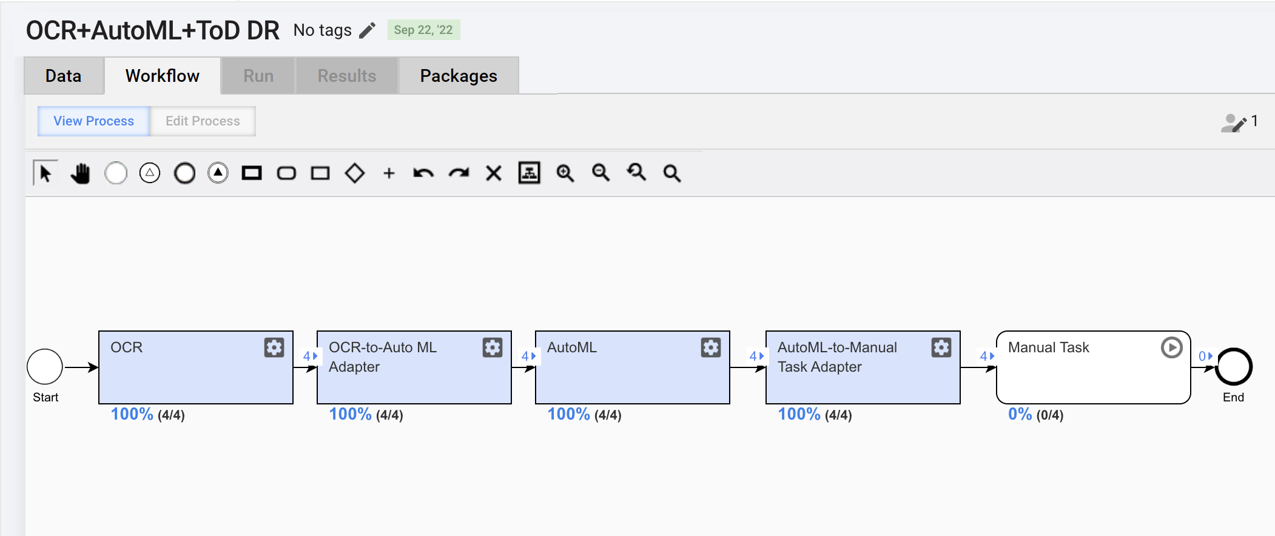Expand 4 counter after AutoML-to-Manual Task Adapter
Viewport: 1275px width, 536px height.
pos(987,356)
